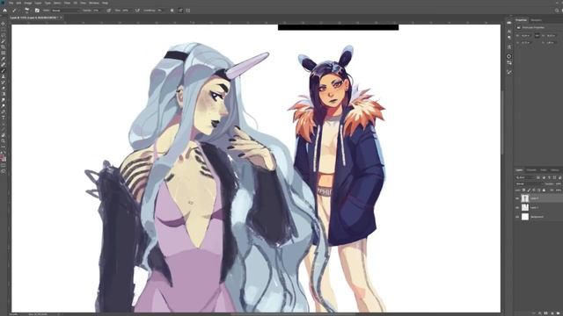This screenshot has width=563, height=316.
Task: Click the open document tab
Action: pyautogui.click(x=33, y=18)
